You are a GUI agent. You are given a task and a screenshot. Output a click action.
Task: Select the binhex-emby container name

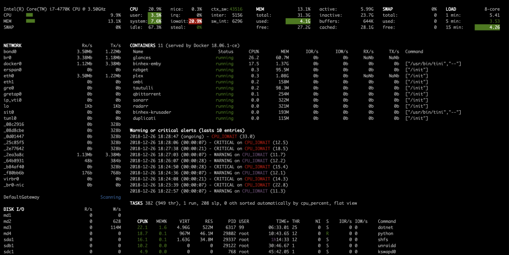pyautogui.click(x=147, y=63)
